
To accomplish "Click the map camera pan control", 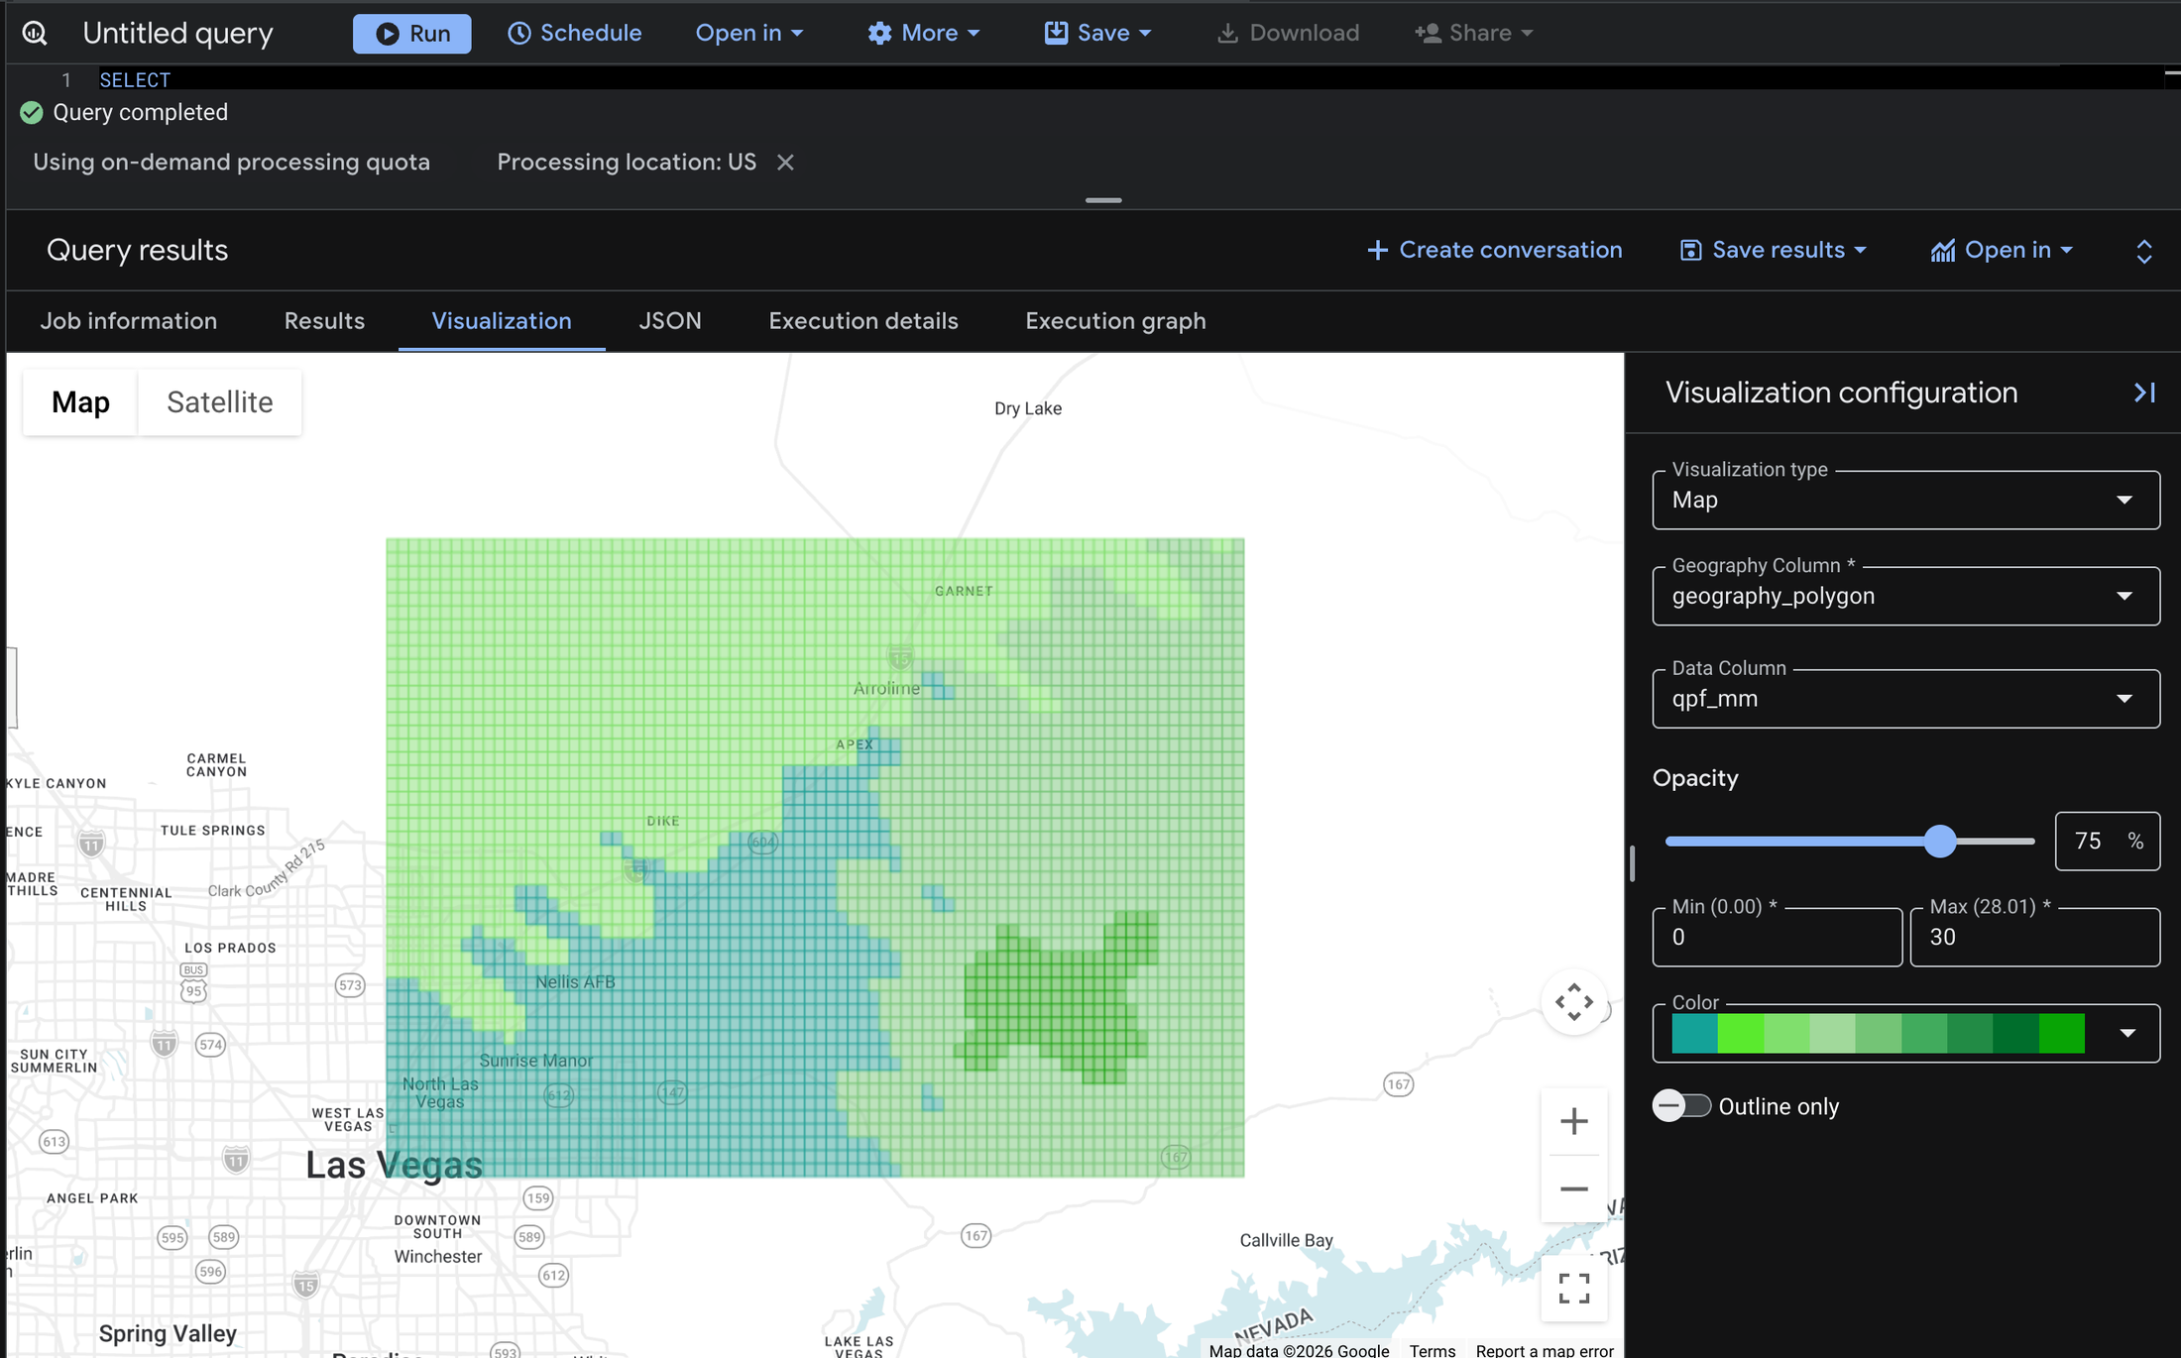I will coord(1573,1002).
